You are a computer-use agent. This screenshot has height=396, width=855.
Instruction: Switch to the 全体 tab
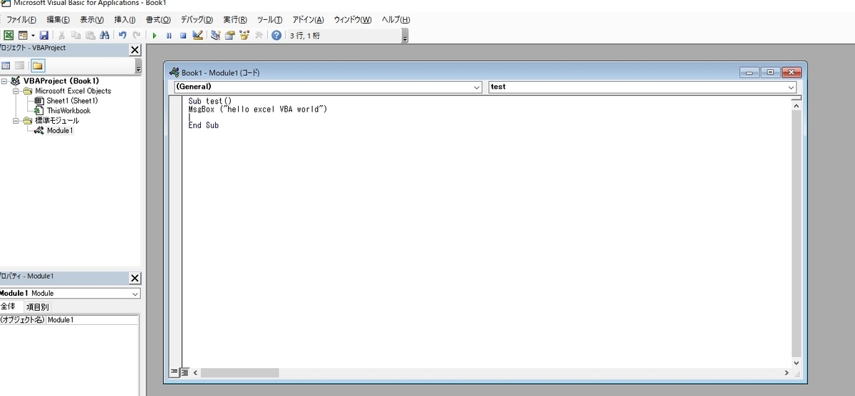click(x=8, y=306)
